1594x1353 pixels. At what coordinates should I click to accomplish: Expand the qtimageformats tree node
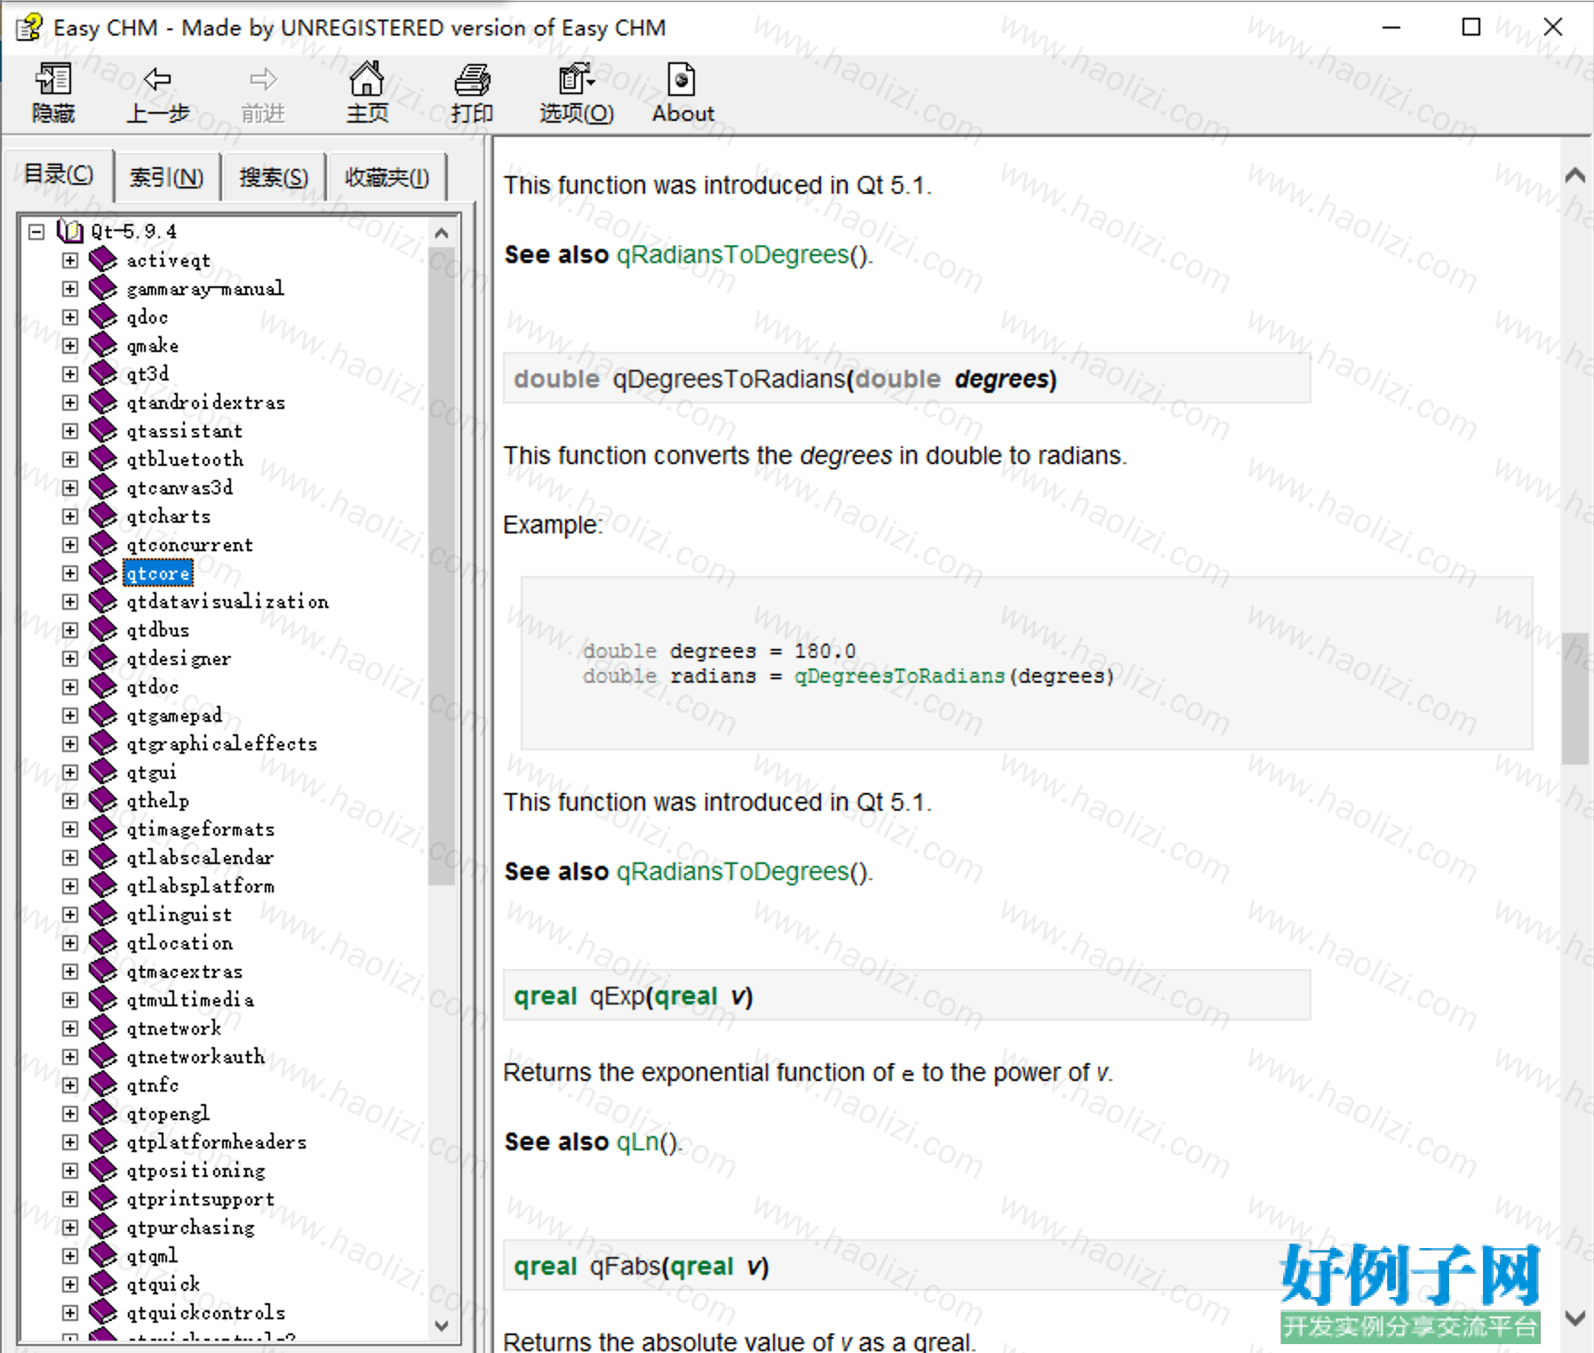tap(70, 829)
